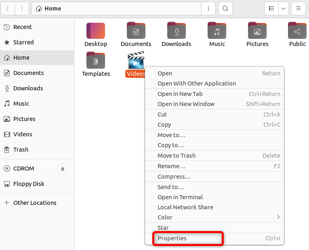Open Downloads in the sidebar
Screen dimensions: 309x250
tap(37, 88)
